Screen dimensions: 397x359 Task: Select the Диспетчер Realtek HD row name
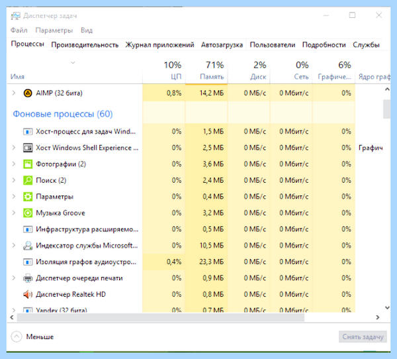click(x=71, y=294)
